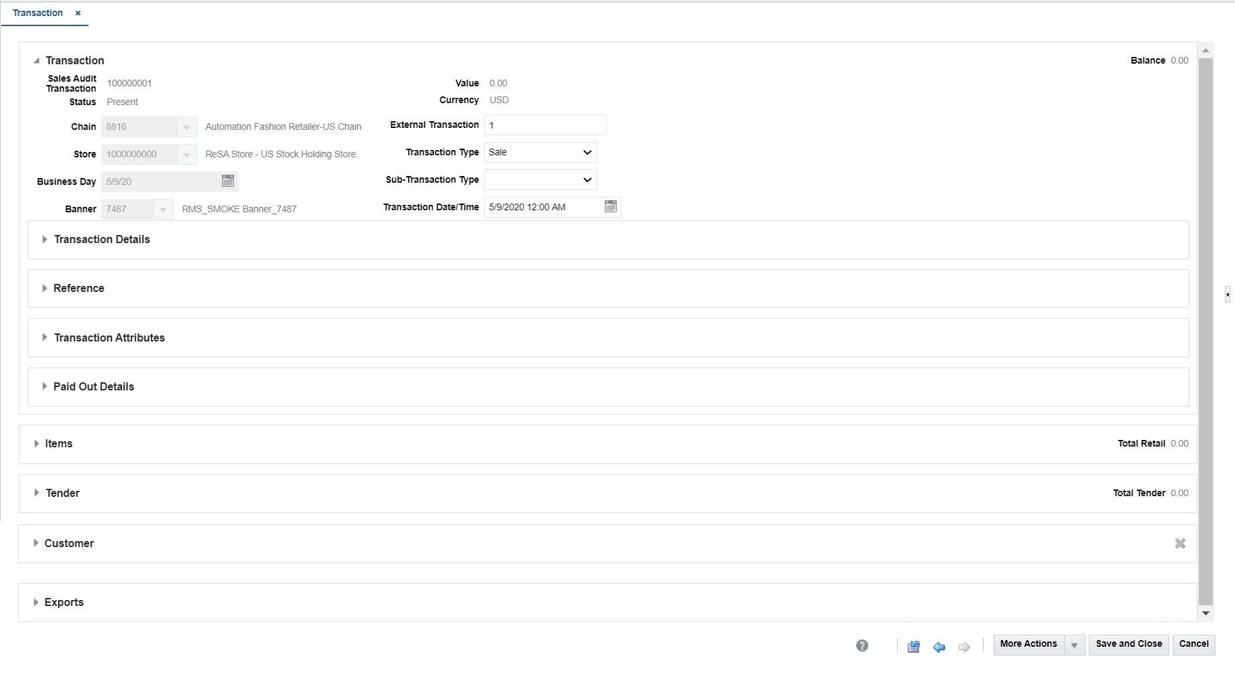This screenshot has width=1235, height=679.
Task: Click the save record icon in the toolbar
Action: [913, 646]
